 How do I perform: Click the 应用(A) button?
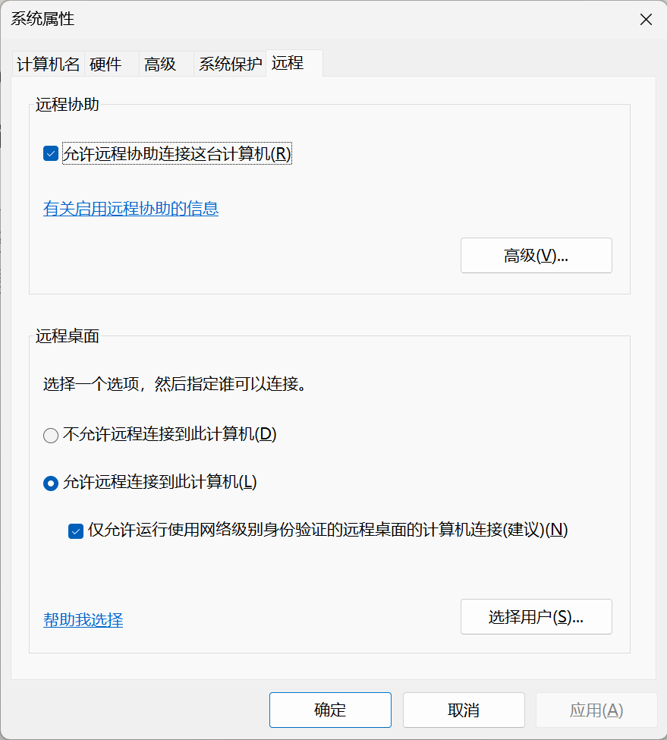point(596,710)
